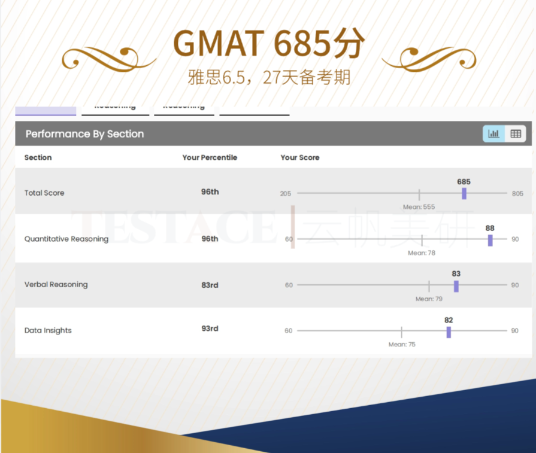Open the fourth, unlabeled tab above the panel

pos(254,110)
